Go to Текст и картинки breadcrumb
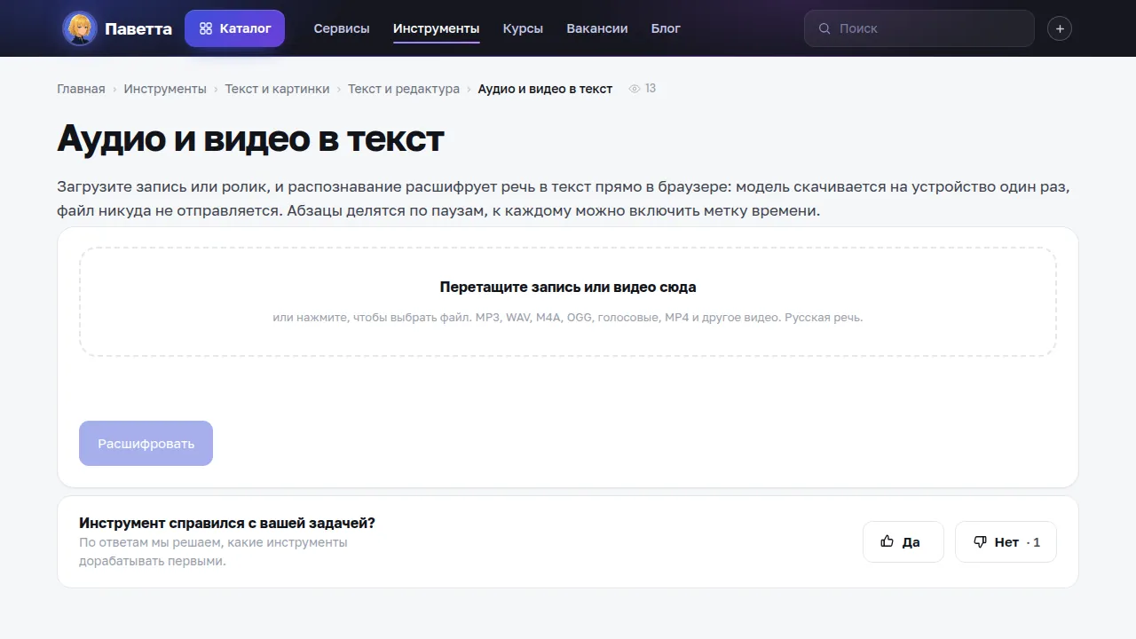The height and width of the screenshot is (639, 1136). click(277, 89)
